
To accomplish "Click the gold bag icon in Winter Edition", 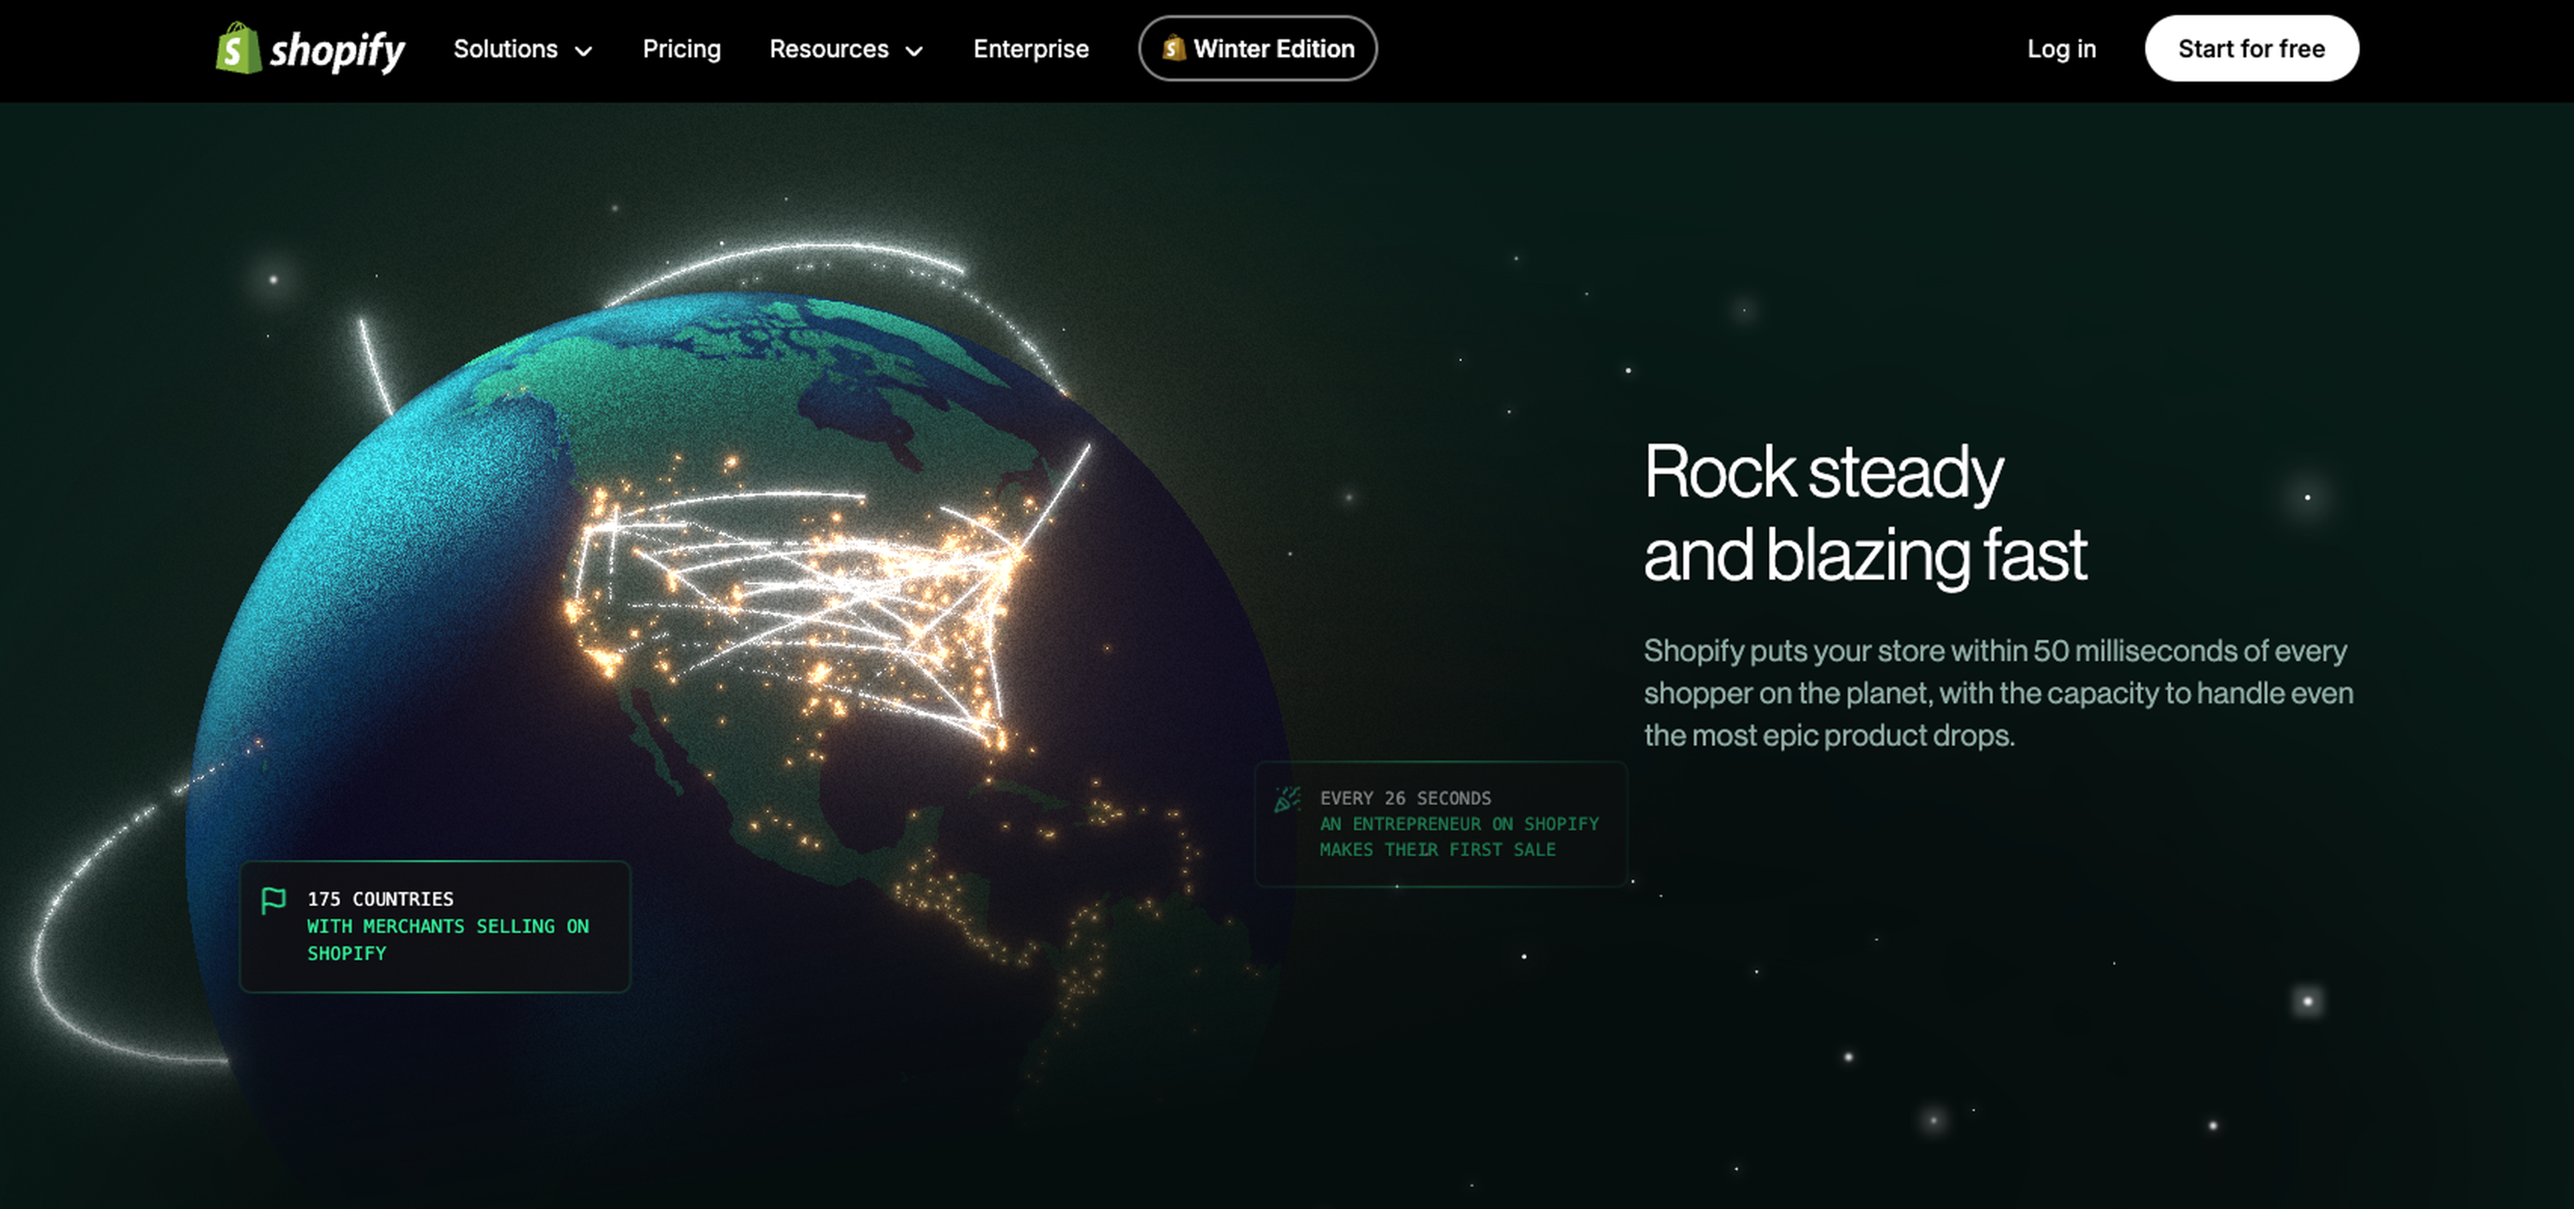I will [1174, 48].
